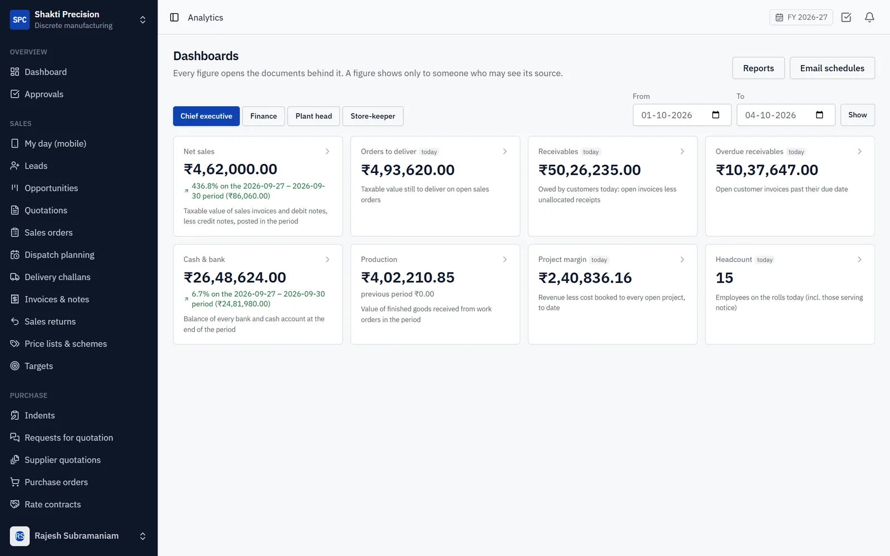Go to Leads

(x=78, y=166)
